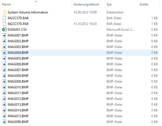Select the file name IMAG015.BMP
The width and height of the screenshot is (162, 126).
click(x=18, y=116)
